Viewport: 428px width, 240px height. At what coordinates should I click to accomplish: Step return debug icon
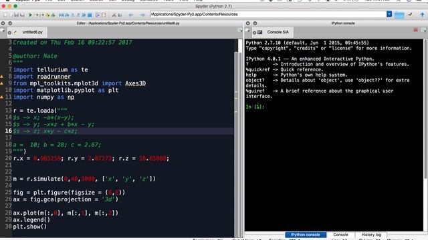point(78,15)
